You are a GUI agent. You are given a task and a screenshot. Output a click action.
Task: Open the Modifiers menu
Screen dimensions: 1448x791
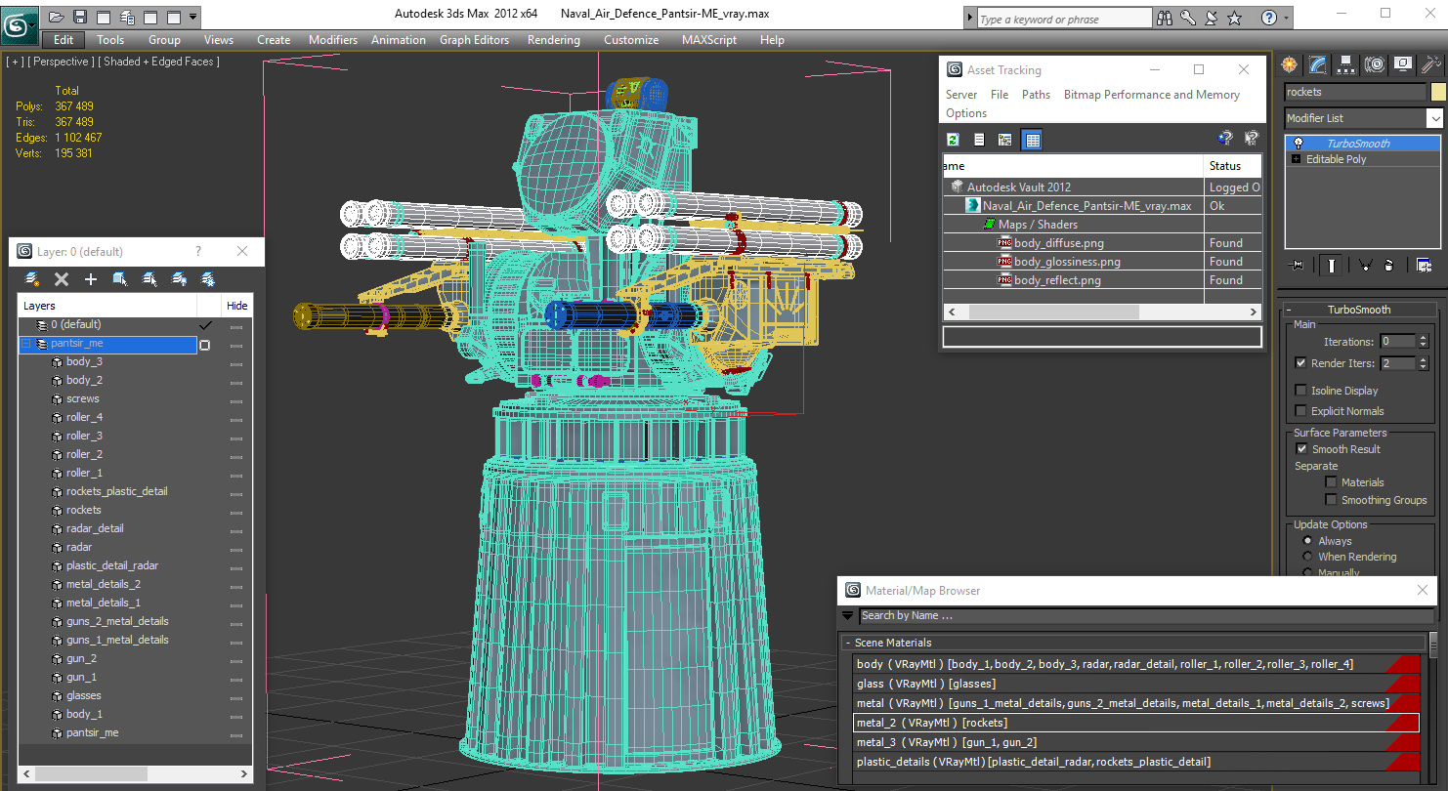coord(333,40)
